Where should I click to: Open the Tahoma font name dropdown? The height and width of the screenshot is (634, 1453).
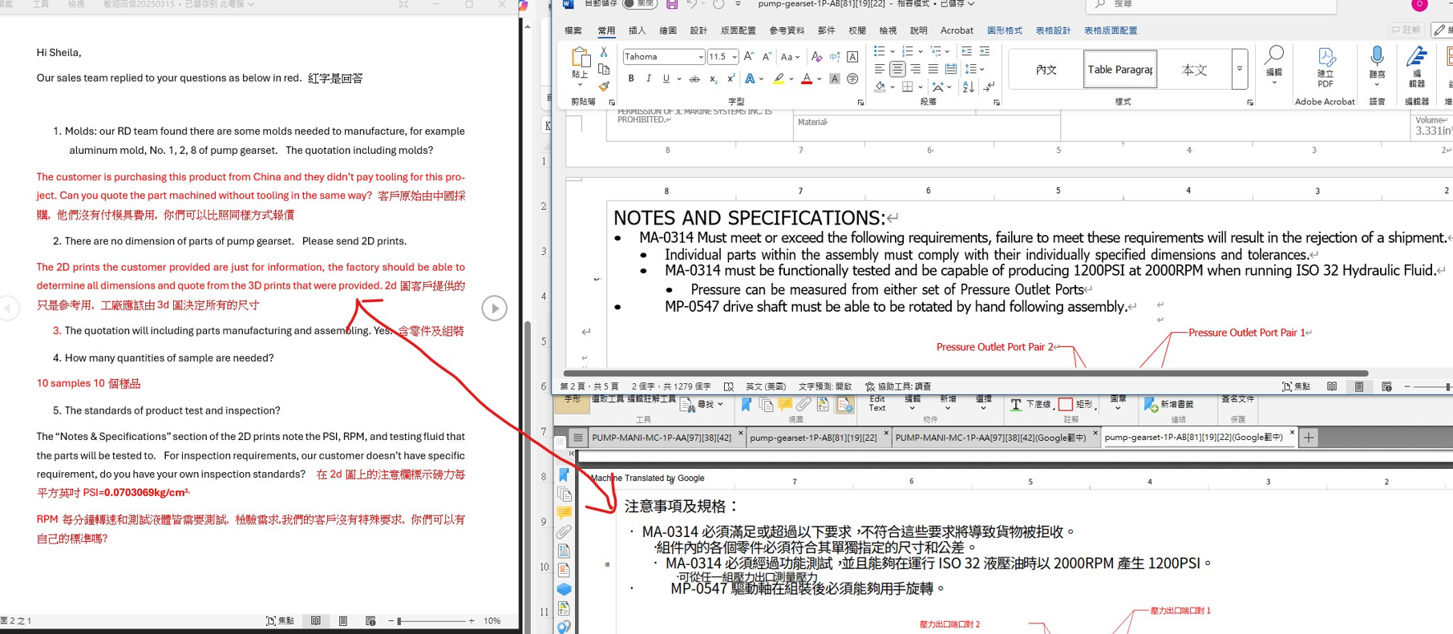tap(700, 57)
